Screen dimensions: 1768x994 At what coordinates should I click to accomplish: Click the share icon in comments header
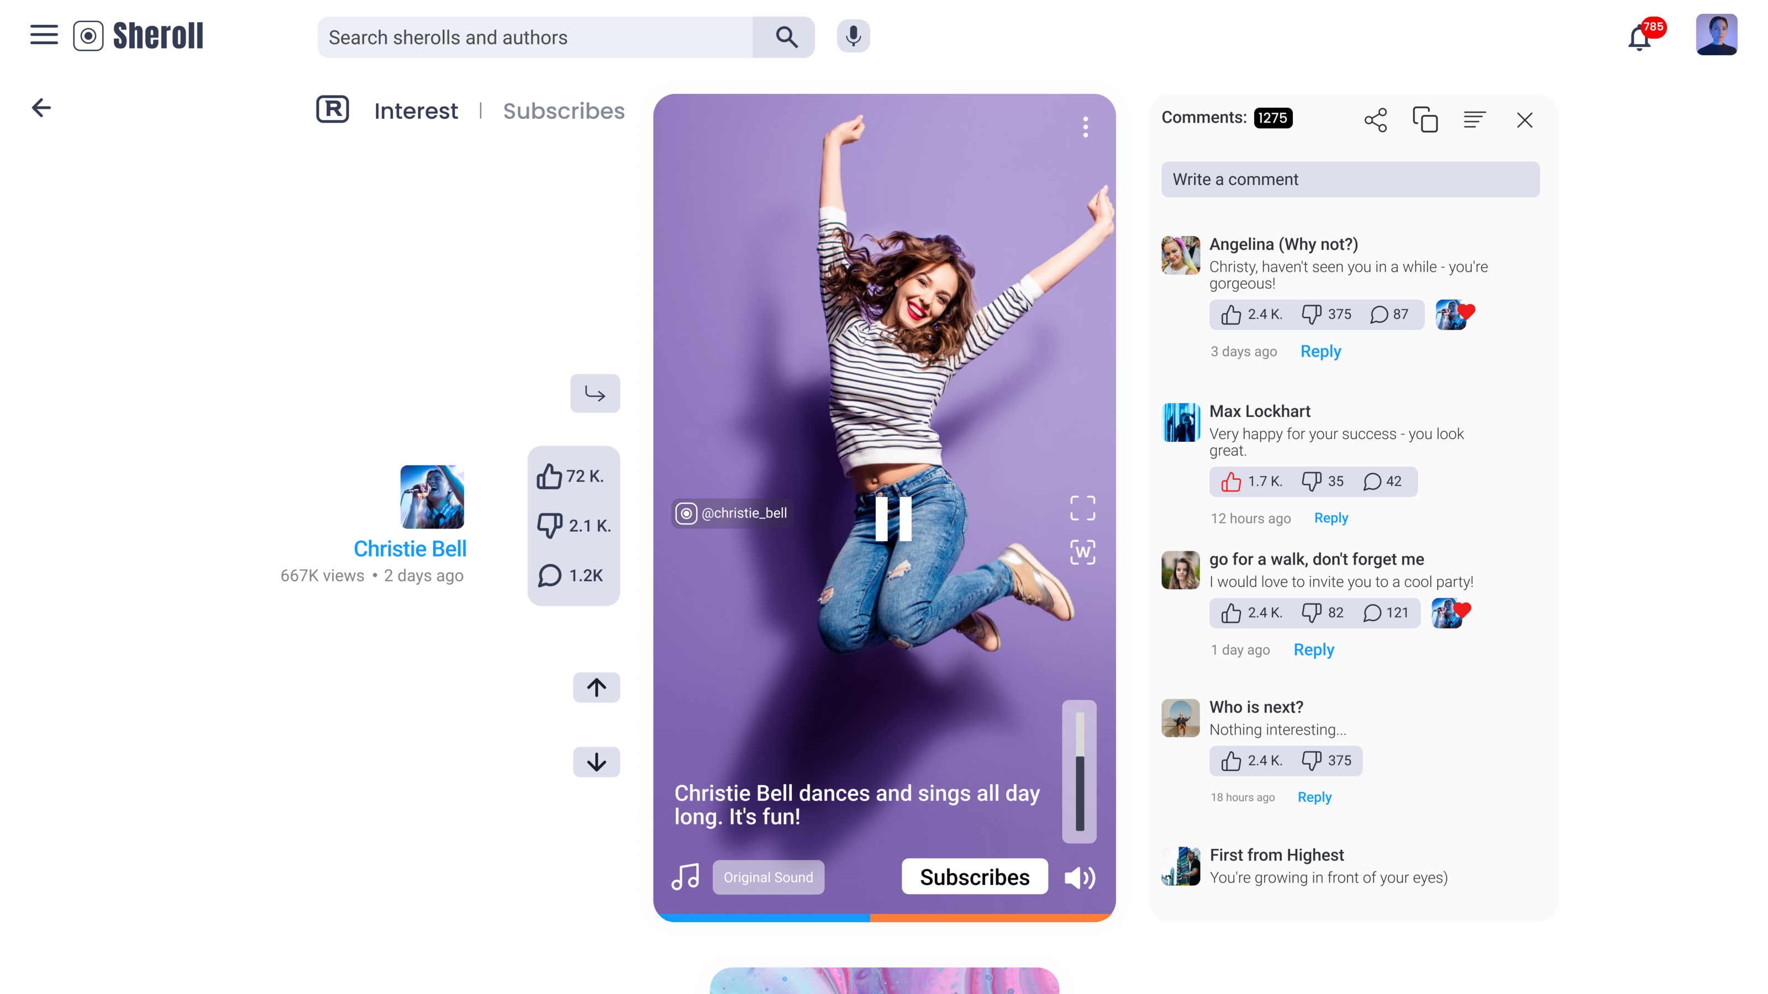[1375, 120]
